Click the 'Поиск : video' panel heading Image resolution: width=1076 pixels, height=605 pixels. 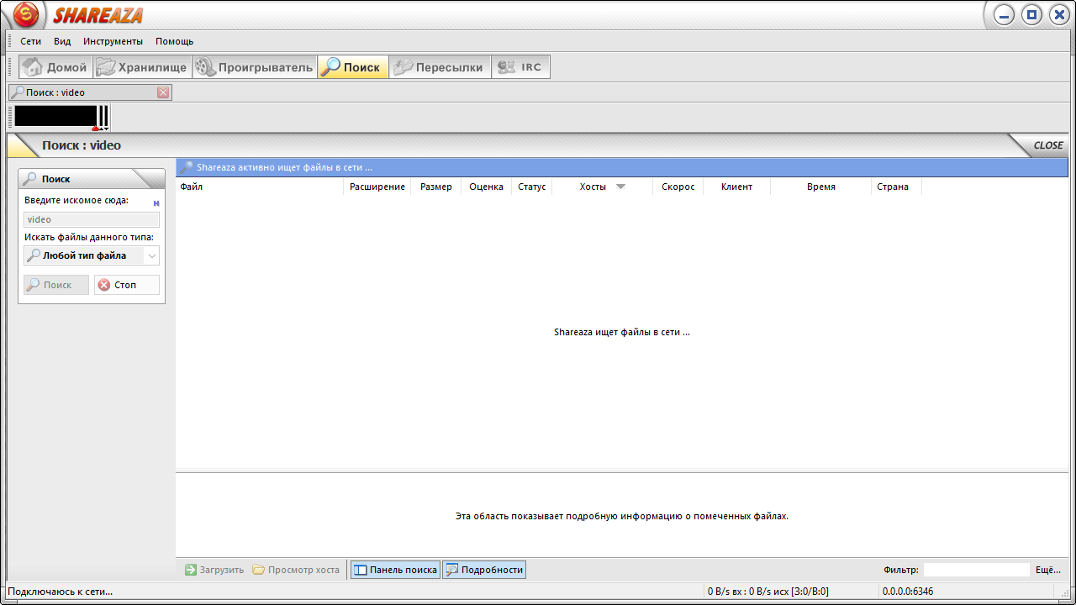pyautogui.click(x=82, y=145)
